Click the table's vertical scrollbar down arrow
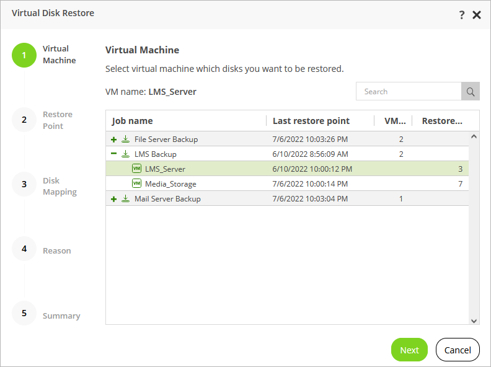This screenshot has height=367, width=491. [x=474, y=321]
